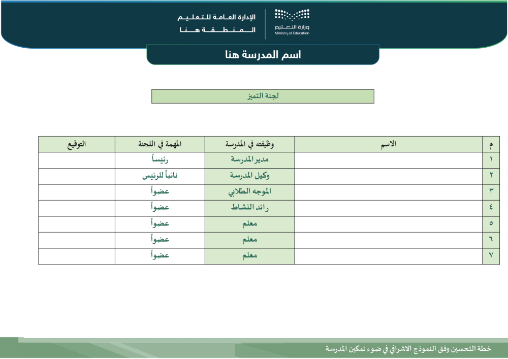508x359 pixels.
Task: Select the 'وظيفته في المدرسة' column header
Action: [249, 144]
